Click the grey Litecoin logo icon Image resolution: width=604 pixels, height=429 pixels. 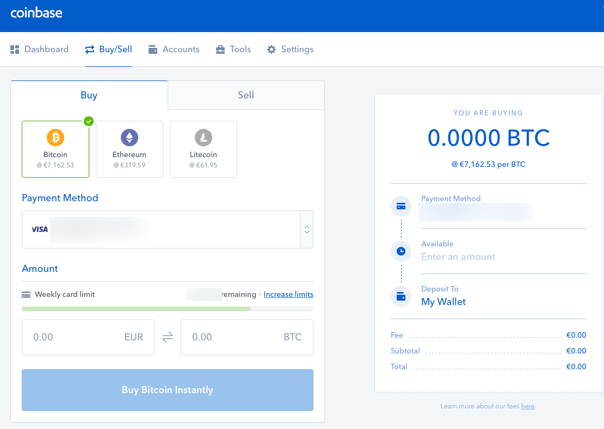click(x=204, y=138)
